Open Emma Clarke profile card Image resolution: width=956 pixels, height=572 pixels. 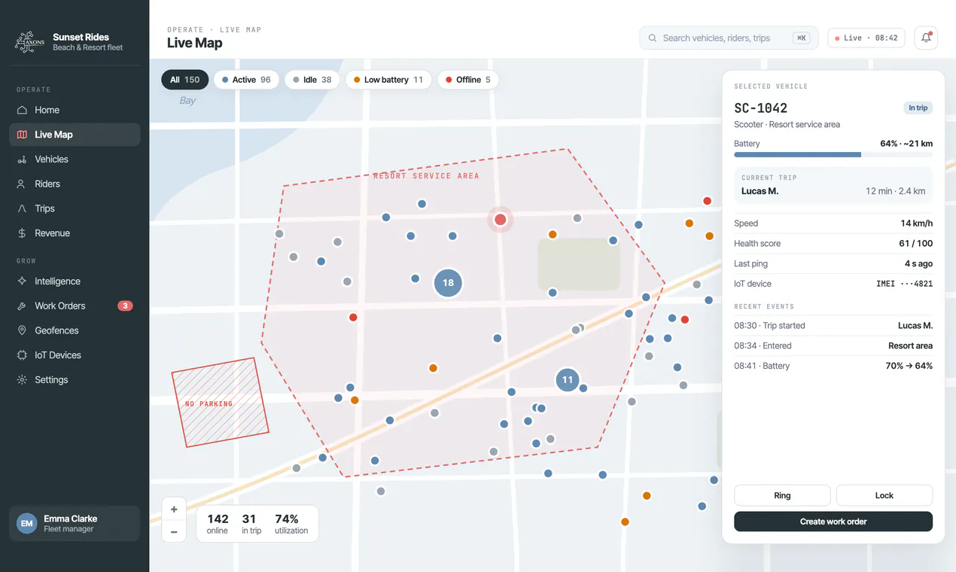pyautogui.click(x=75, y=523)
